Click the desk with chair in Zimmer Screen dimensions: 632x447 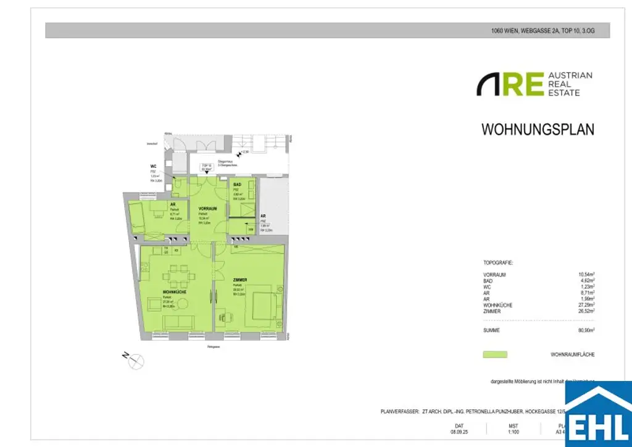coord(225,316)
